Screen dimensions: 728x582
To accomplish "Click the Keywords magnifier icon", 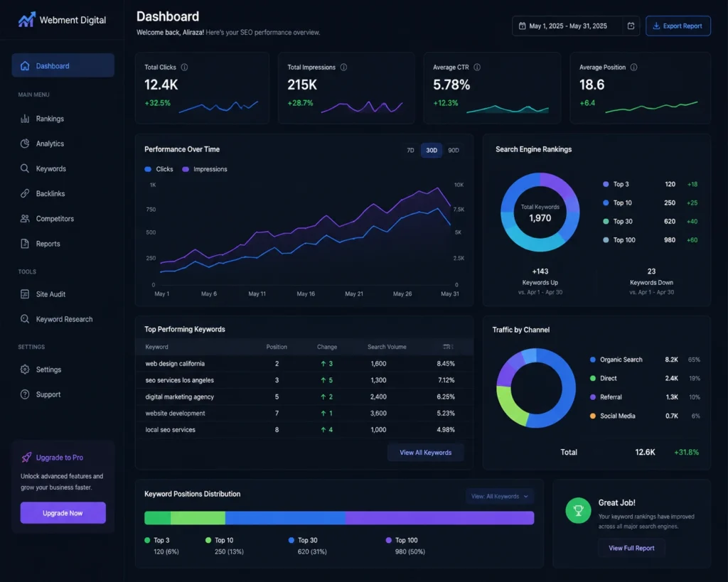I will (x=25, y=168).
